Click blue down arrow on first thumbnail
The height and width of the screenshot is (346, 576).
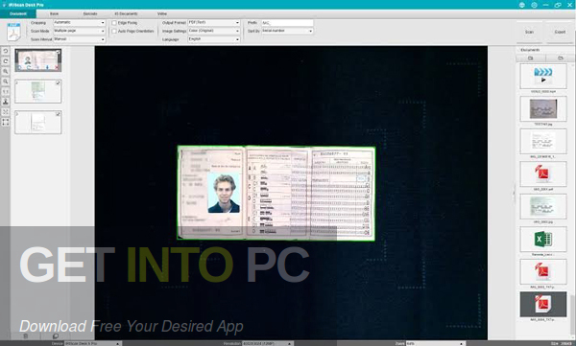(47, 67)
